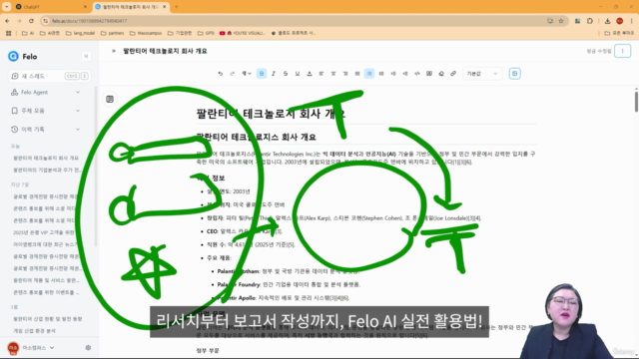The height and width of the screenshot is (359, 639).
Task: Expand the 주제 모음 section
Action: coord(46,111)
